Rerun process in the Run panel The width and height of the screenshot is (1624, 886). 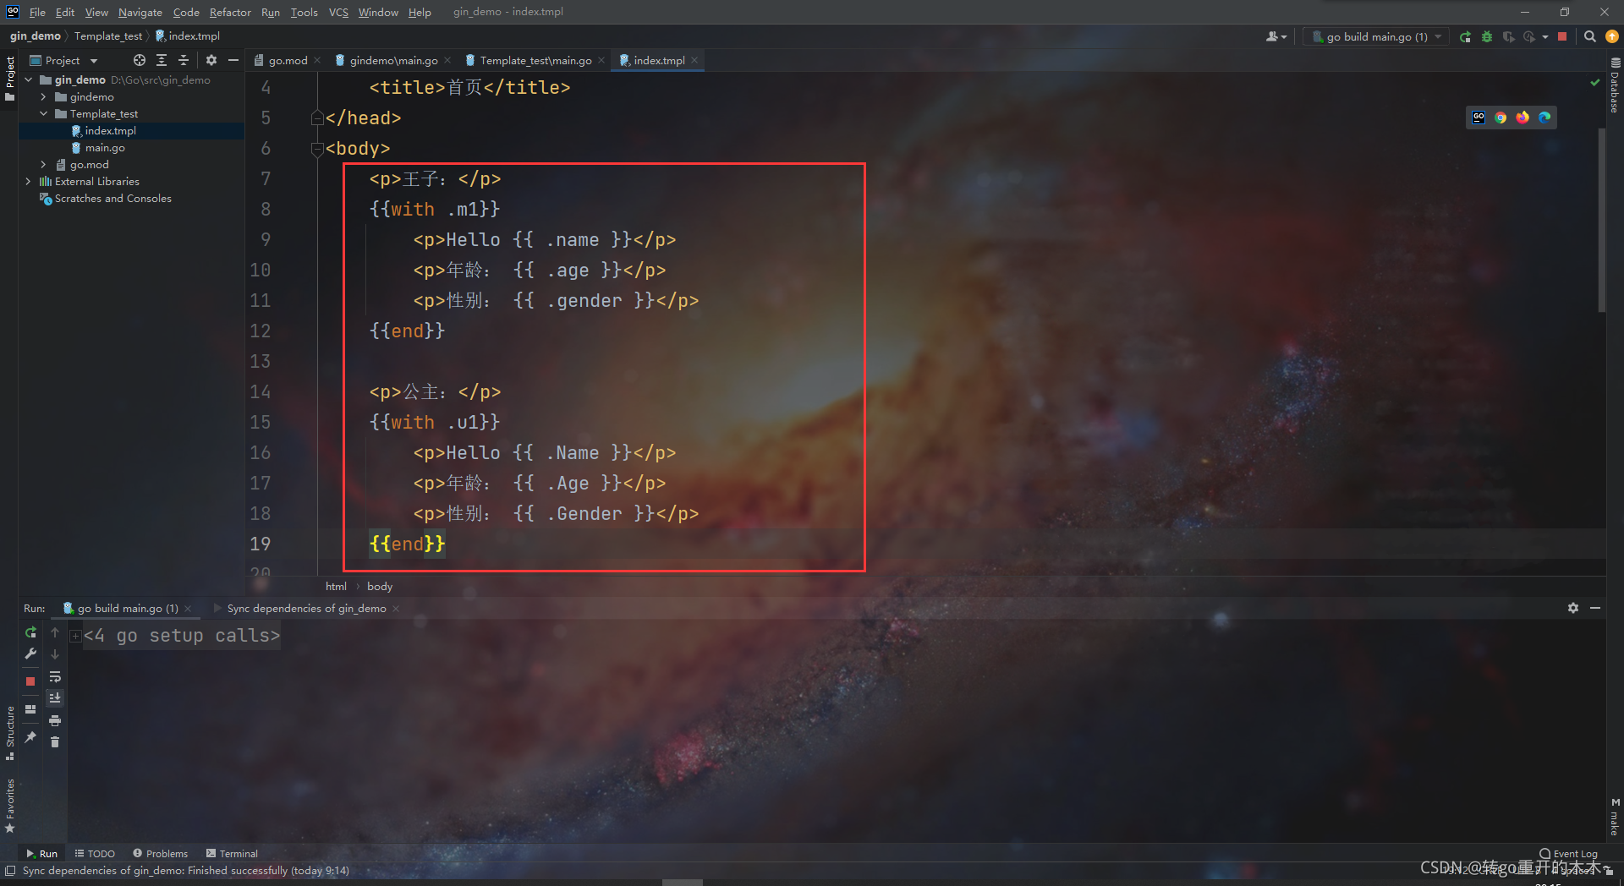tap(30, 632)
